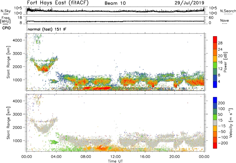The height and width of the screenshot is (163, 236).
Task: Click the '200' velocity colorbar tick
Action: click(222, 103)
